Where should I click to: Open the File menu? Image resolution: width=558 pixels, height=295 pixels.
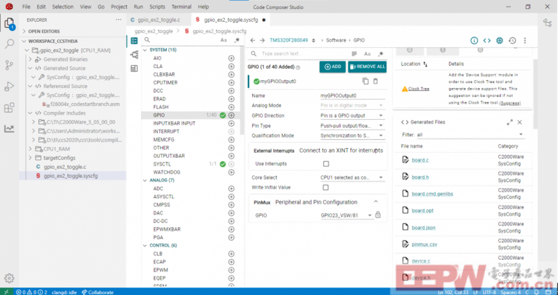pos(26,7)
